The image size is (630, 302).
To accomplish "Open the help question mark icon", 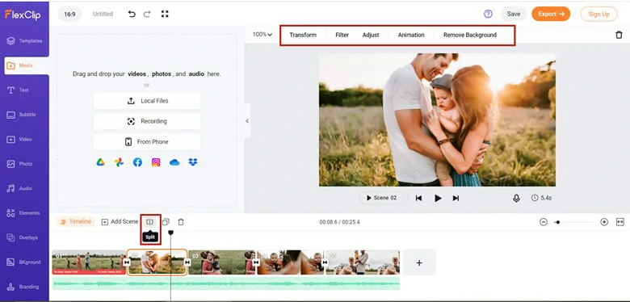I will coord(488,14).
